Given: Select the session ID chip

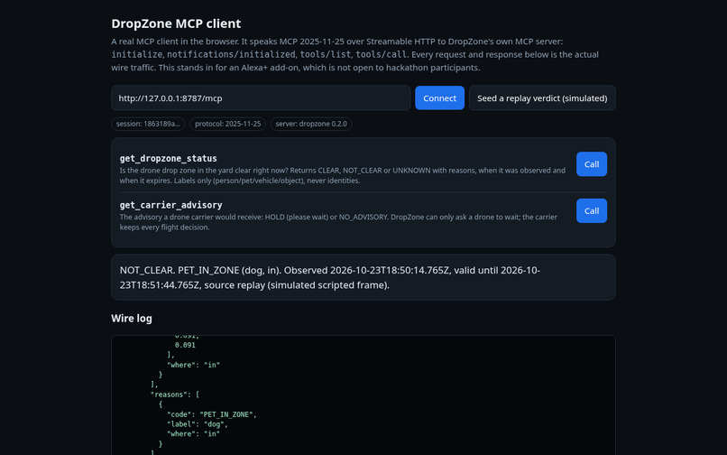Looking at the screenshot, I should tap(148, 124).
